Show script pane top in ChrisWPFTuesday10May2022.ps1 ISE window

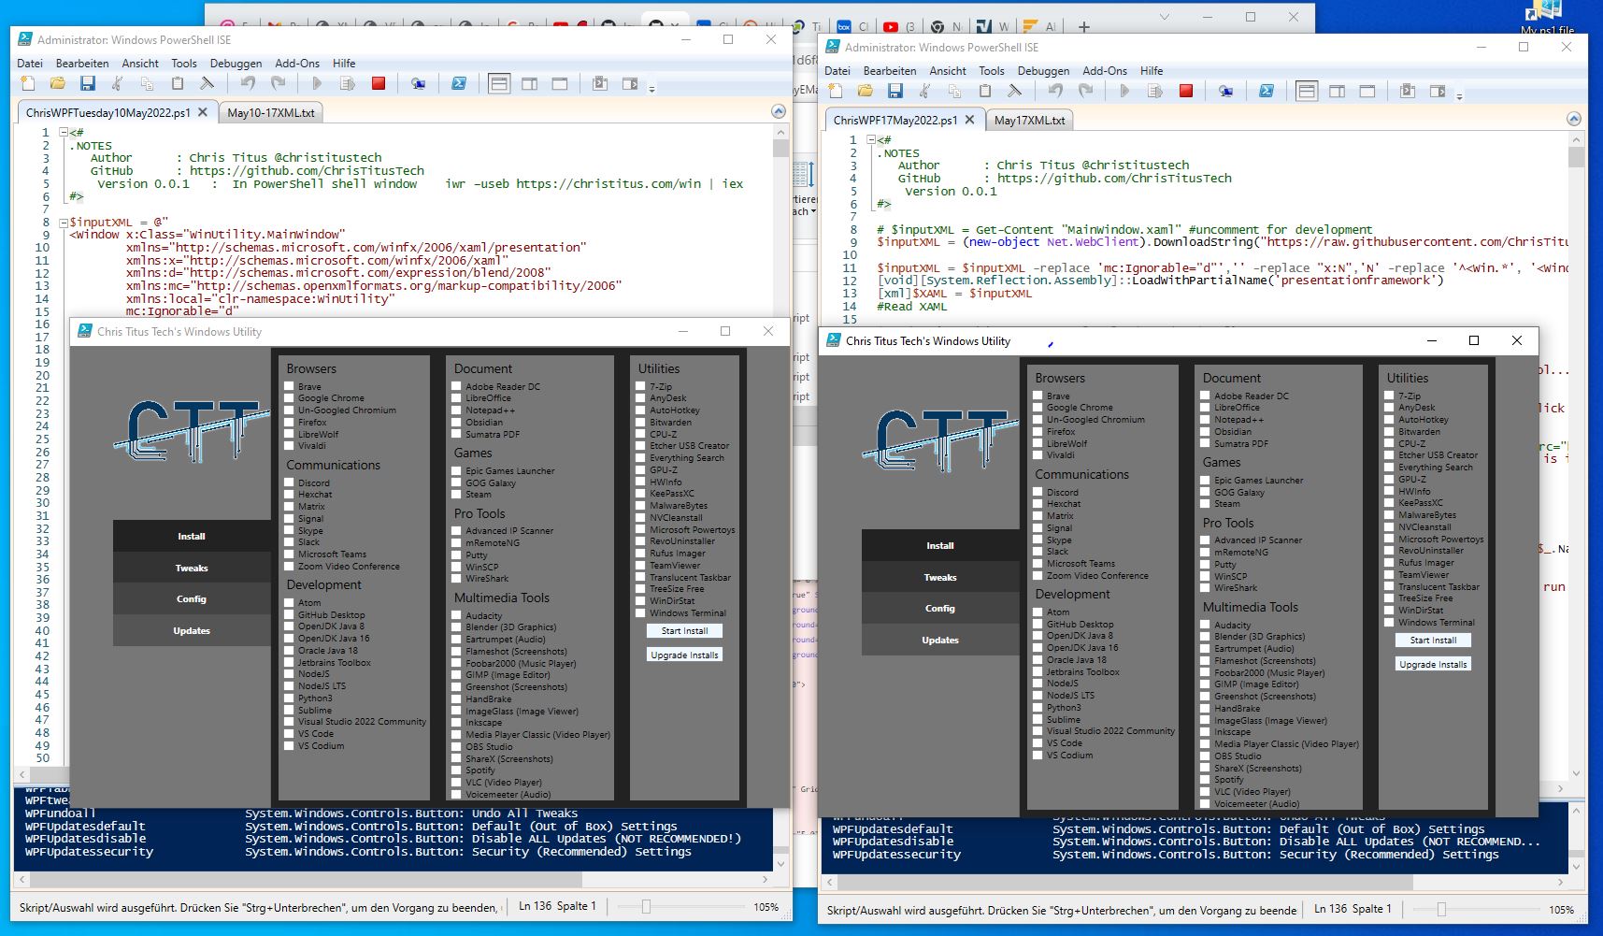[x=499, y=84]
